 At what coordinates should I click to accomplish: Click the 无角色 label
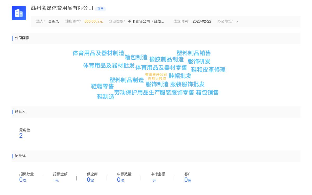[x=25, y=130]
